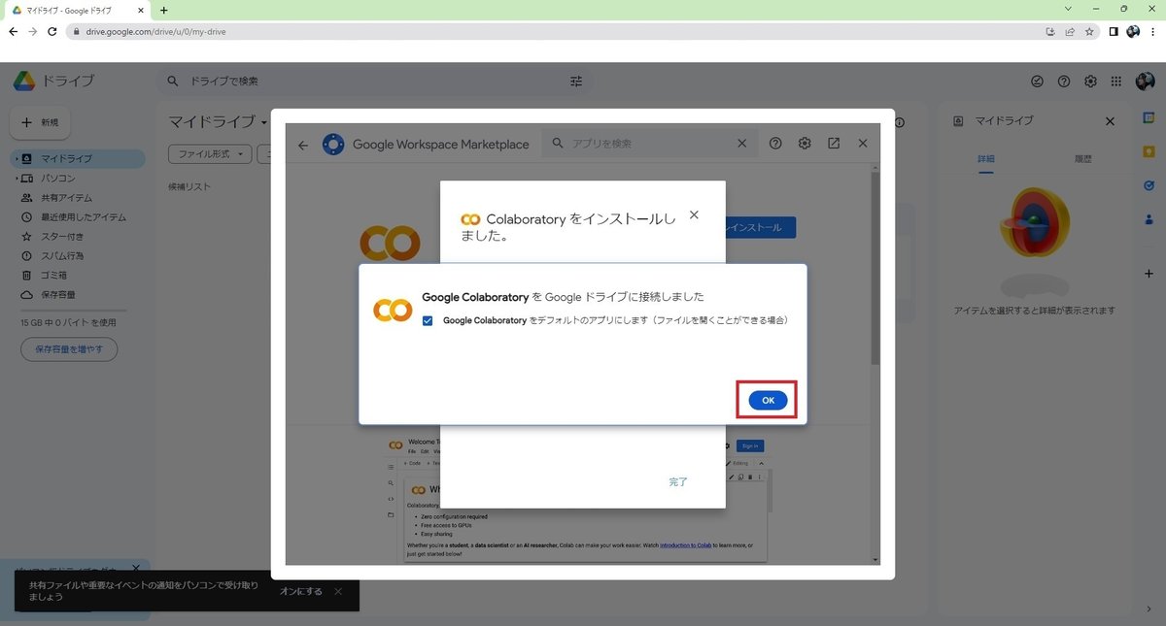Click the share this page icon
The image size is (1166, 626).
pos(1070,31)
